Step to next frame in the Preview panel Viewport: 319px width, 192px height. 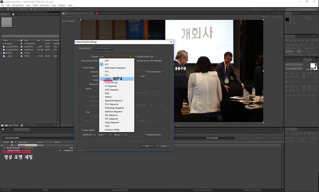(299, 40)
